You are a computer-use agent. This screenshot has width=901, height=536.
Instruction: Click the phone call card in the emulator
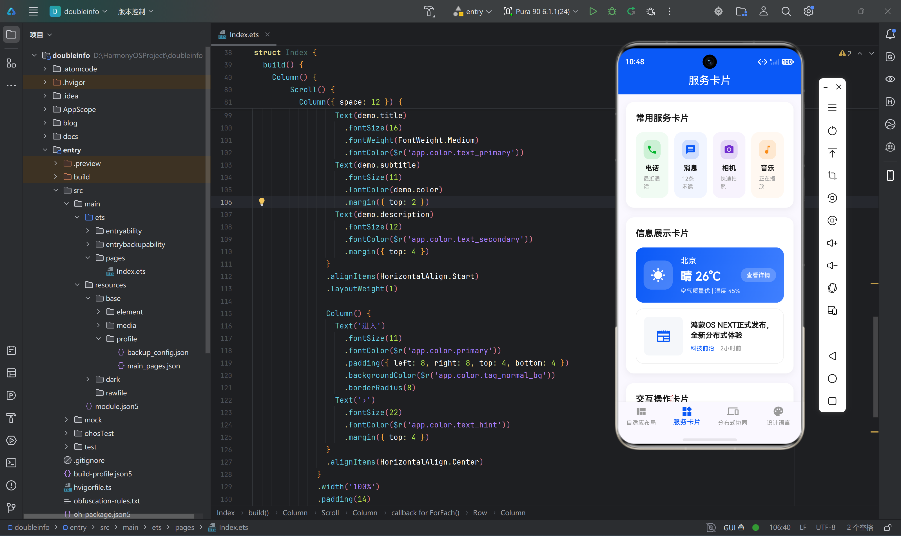click(x=652, y=165)
